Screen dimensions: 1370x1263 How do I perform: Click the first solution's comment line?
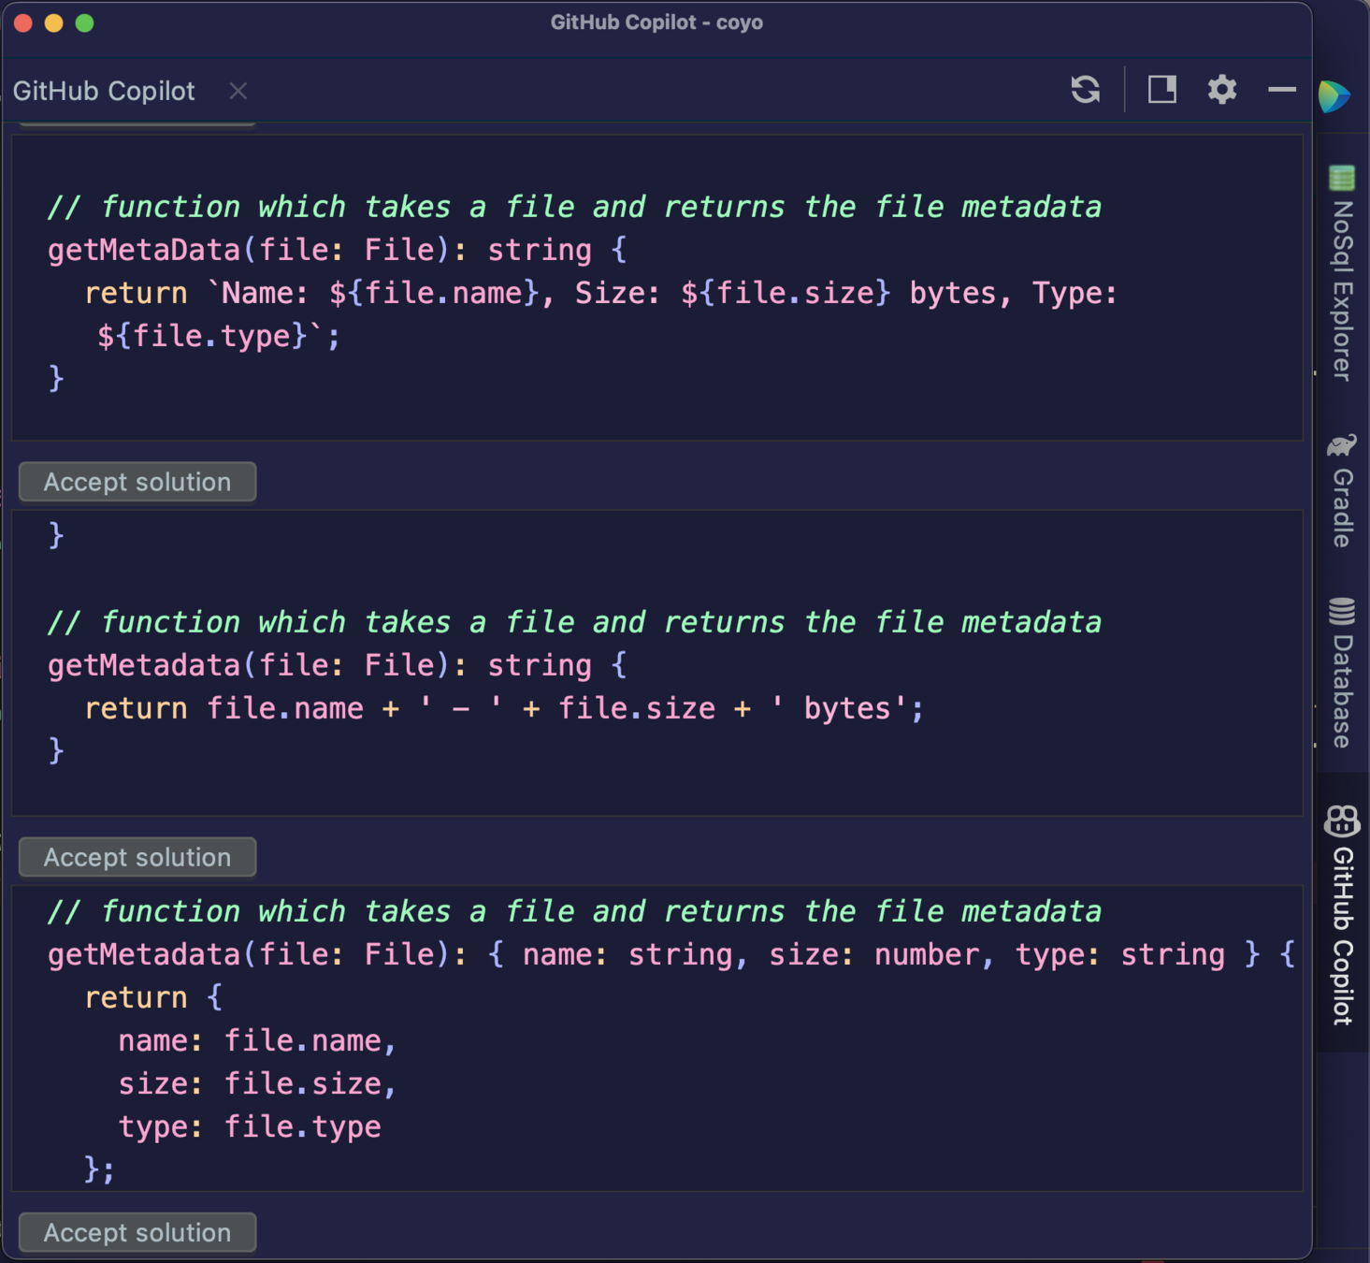[574, 207]
